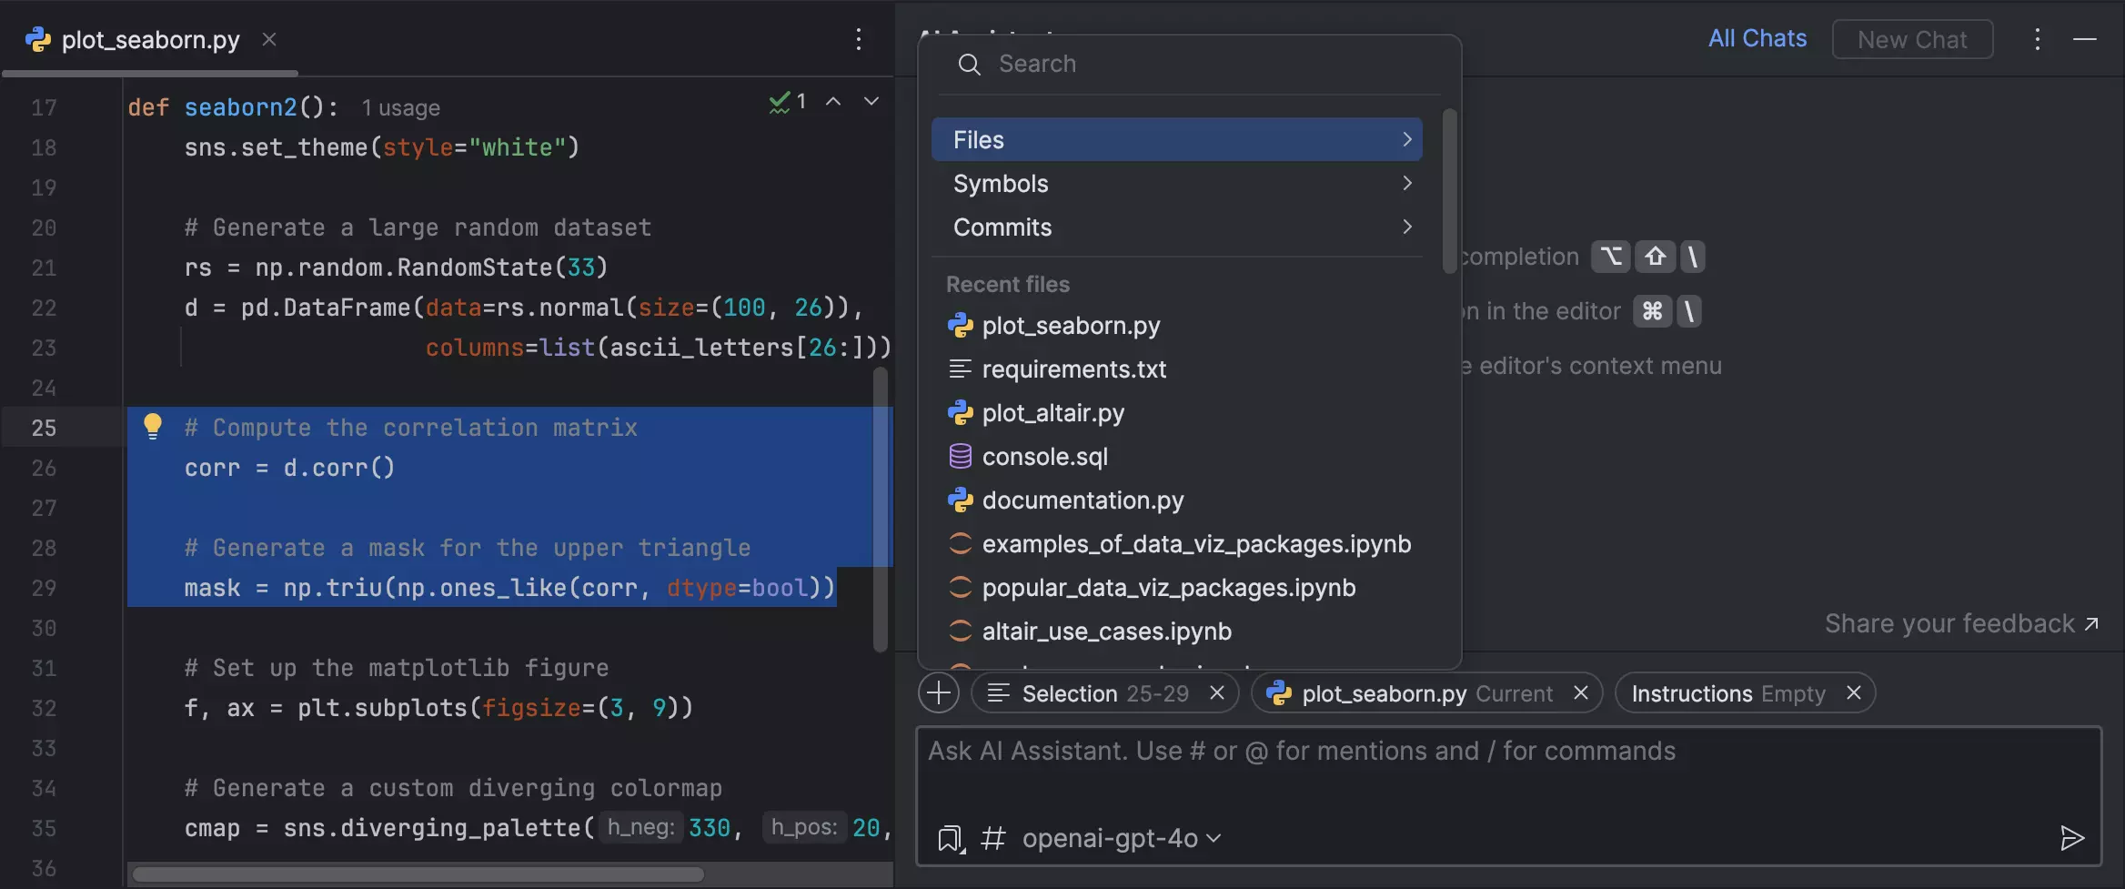Remove the Selection 25-29 context chip
This screenshot has height=889, width=2125.
1217,693
